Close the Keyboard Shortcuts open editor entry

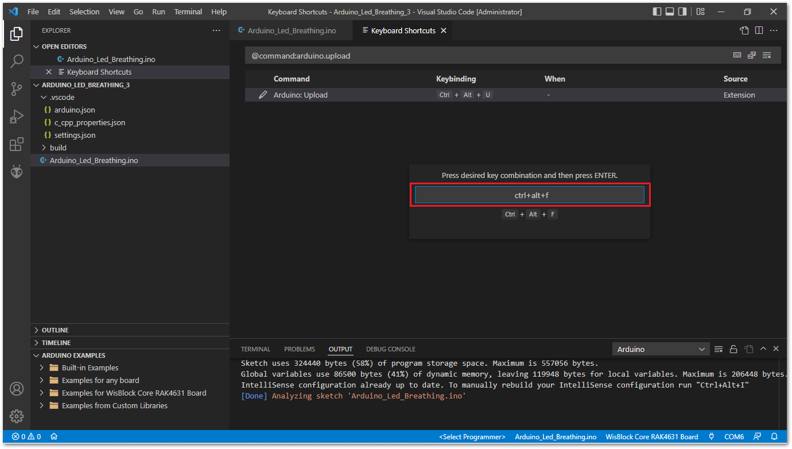tap(49, 72)
